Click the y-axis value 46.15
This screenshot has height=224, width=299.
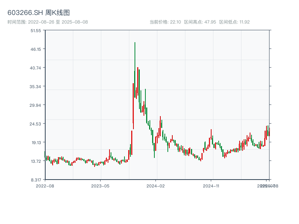click(x=36, y=49)
